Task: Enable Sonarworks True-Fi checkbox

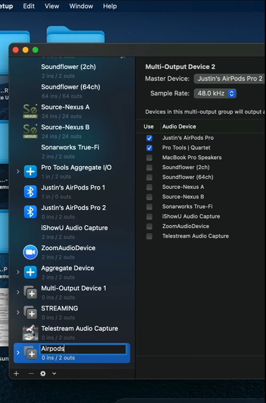Action: click(x=149, y=207)
